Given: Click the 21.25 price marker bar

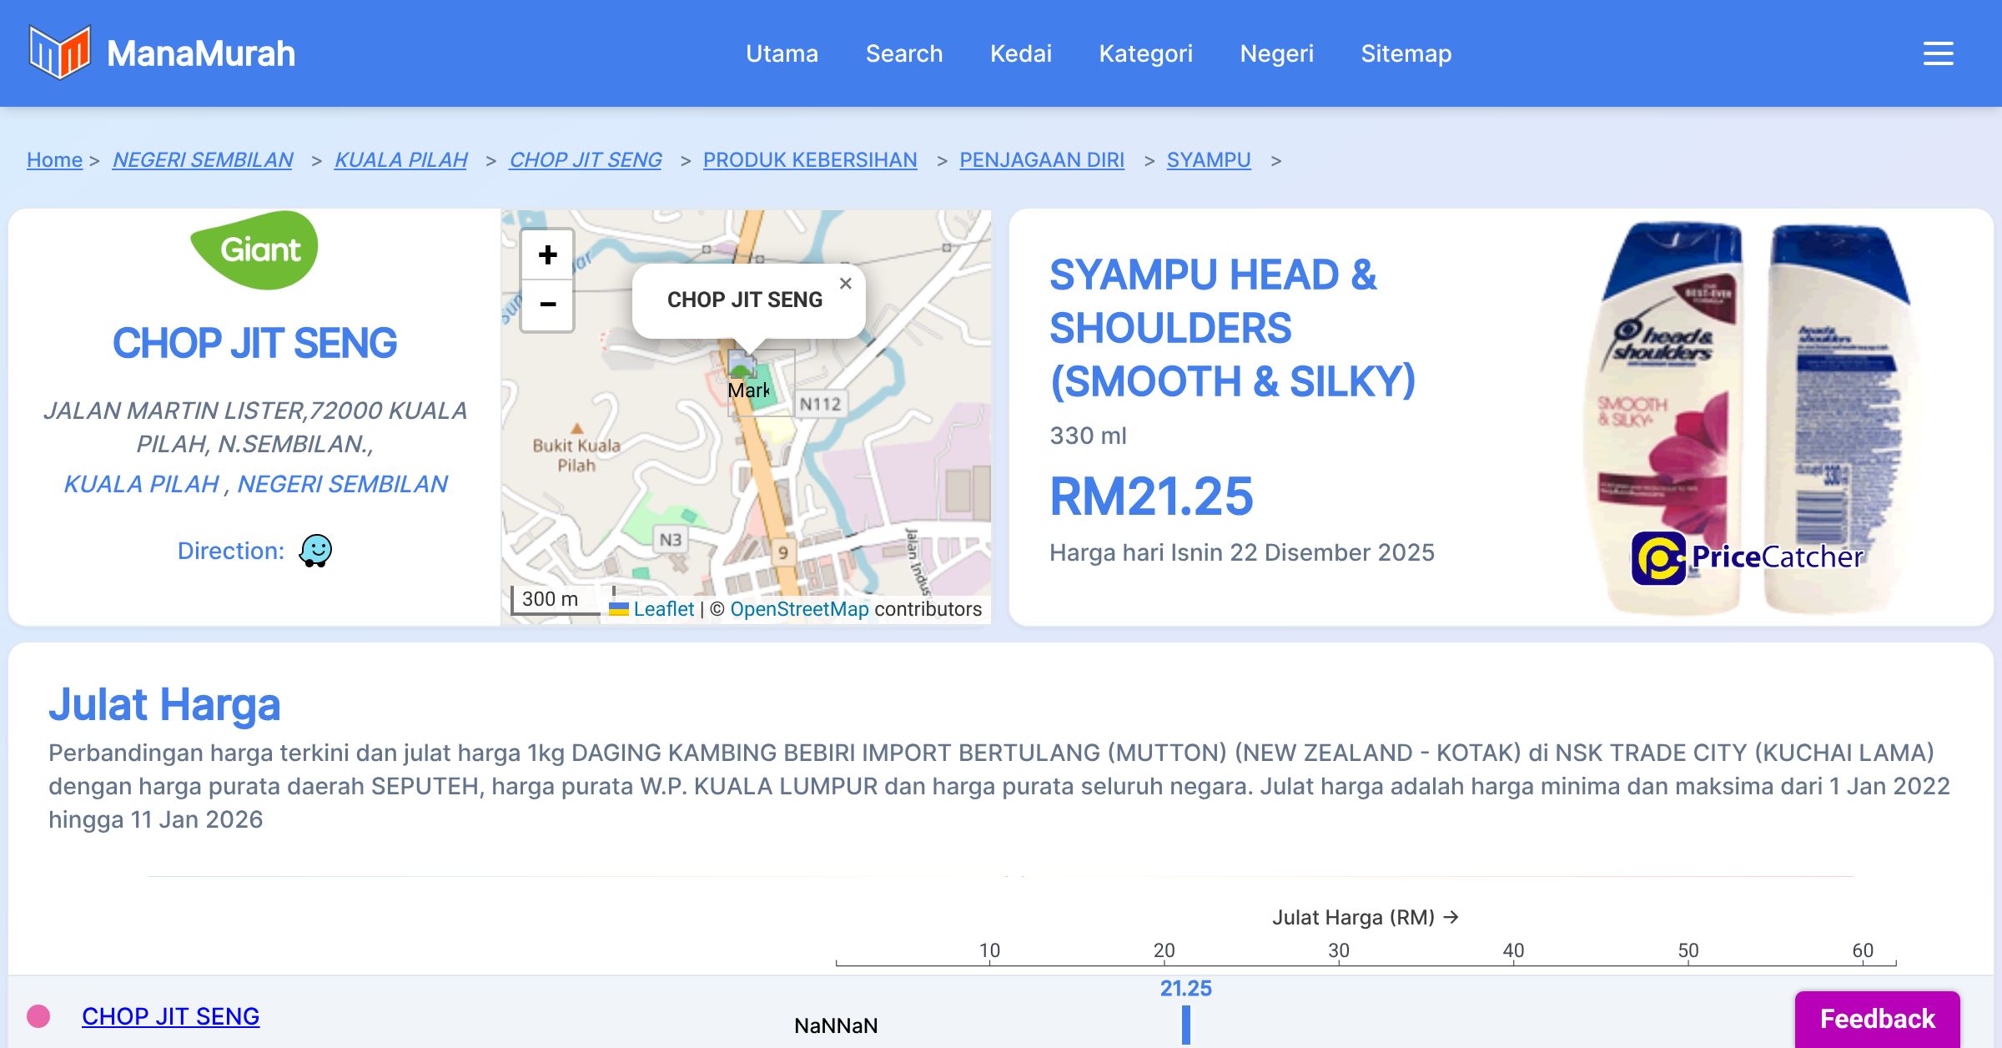Looking at the screenshot, I should [1185, 1024].
